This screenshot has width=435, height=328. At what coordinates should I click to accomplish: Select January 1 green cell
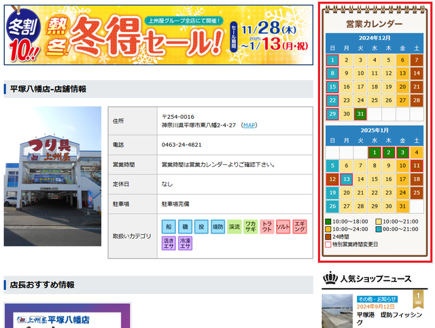(375, 152)
